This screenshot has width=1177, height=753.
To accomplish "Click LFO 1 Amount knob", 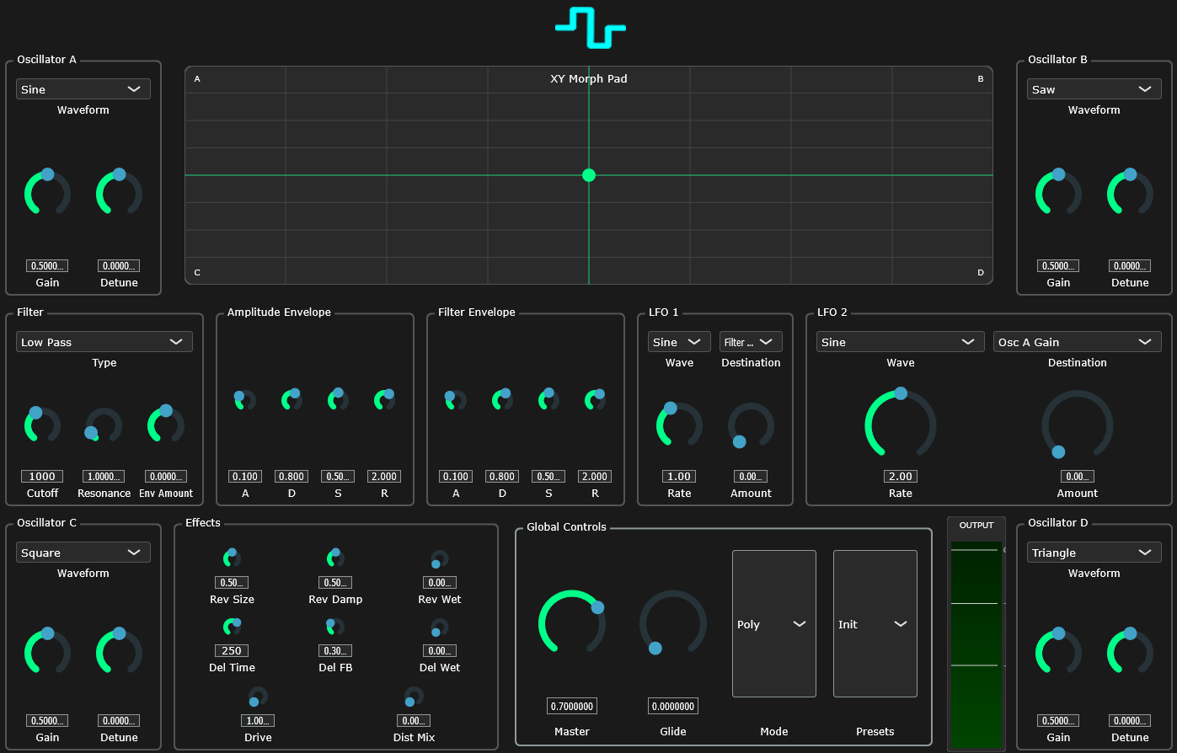I will (751, 425).
